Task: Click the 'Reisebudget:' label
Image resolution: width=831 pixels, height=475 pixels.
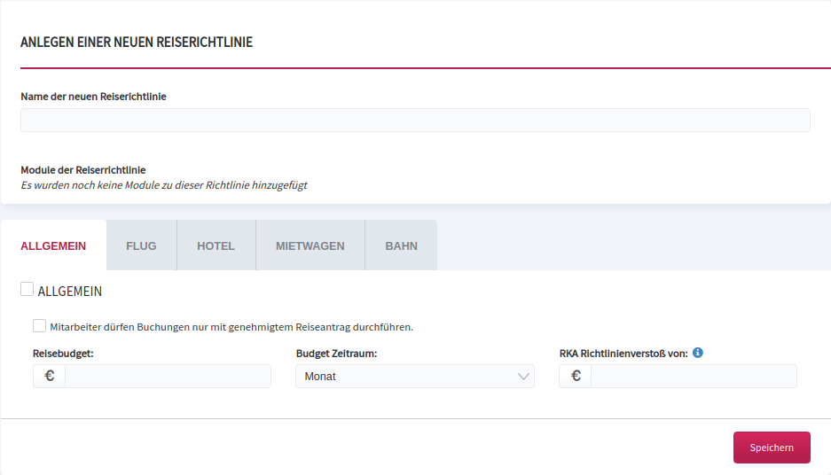Action: (63, 354)
